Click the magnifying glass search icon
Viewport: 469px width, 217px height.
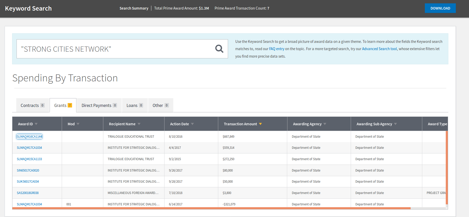[x=219, y=49]
